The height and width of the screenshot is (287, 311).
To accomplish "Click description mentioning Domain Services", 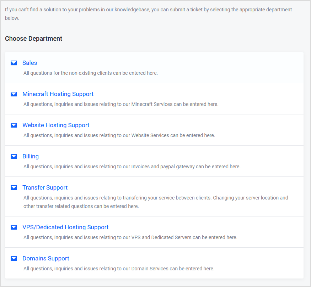I will [119, 269].
